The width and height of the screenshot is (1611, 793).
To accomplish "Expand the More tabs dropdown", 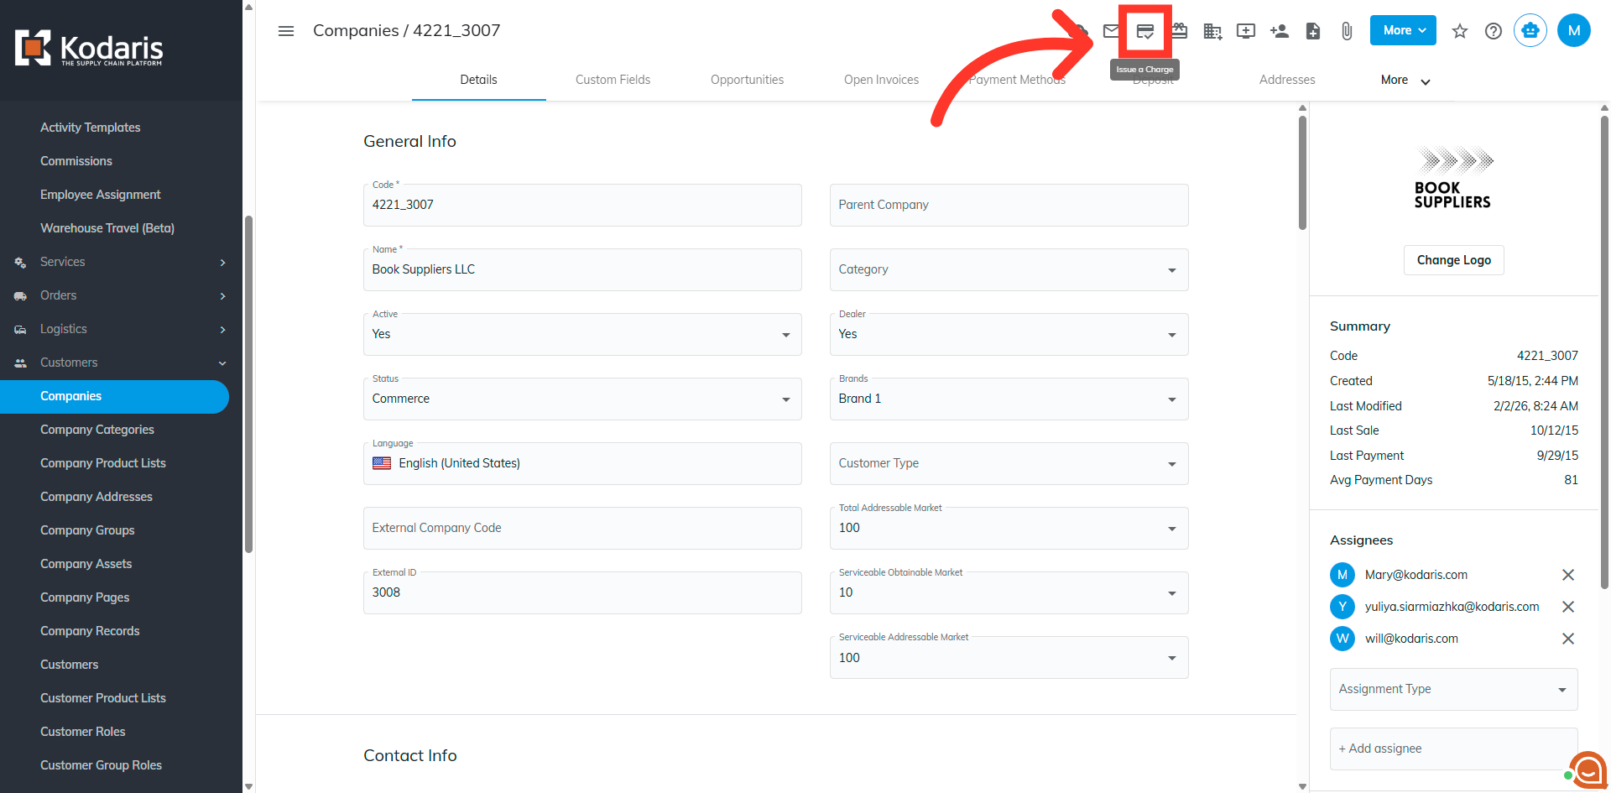I will point(1405,81).
